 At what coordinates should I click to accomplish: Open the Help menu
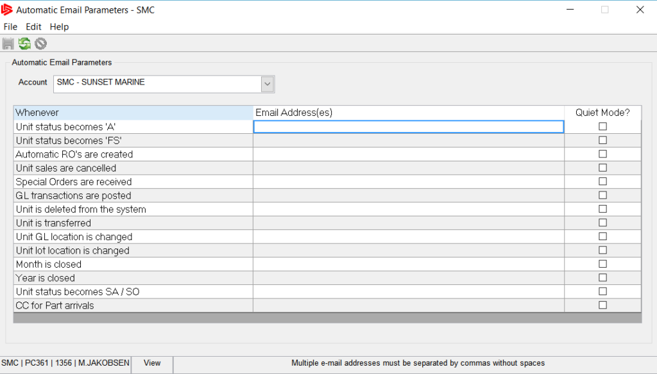59,27
